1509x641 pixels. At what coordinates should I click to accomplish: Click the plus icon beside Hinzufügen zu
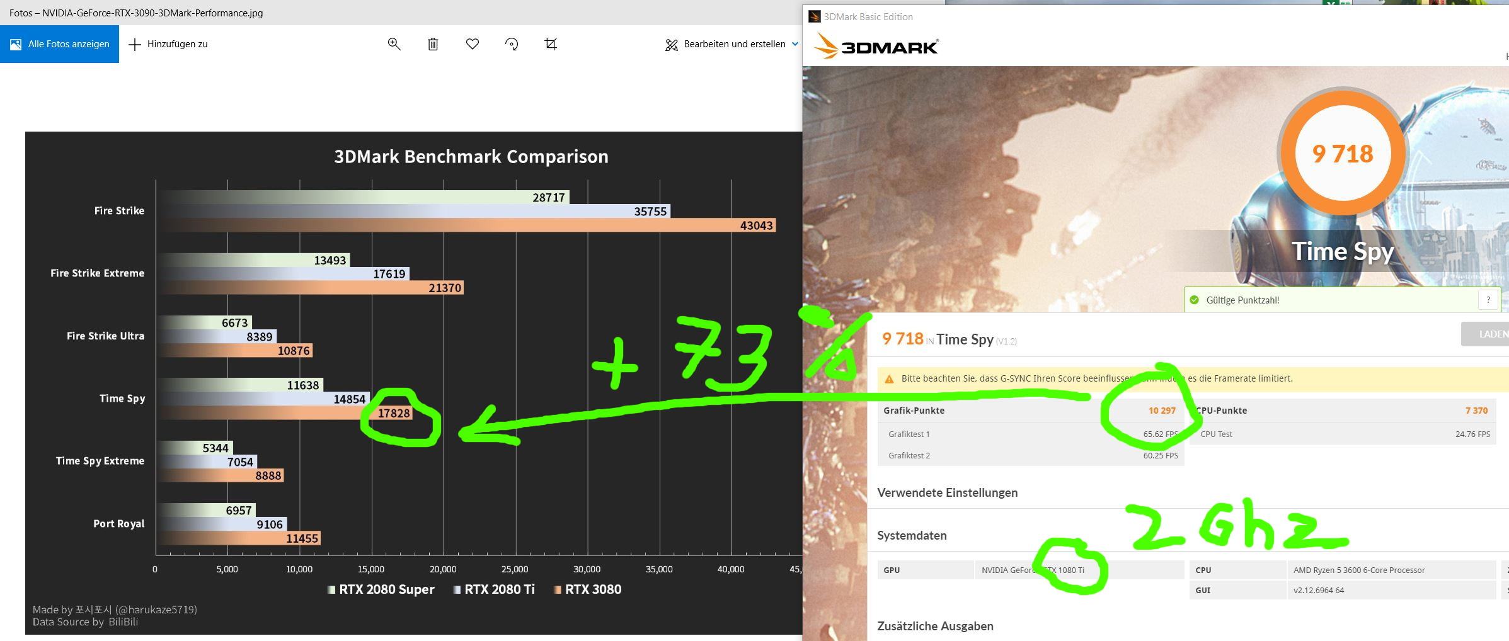tap(134, 44)
